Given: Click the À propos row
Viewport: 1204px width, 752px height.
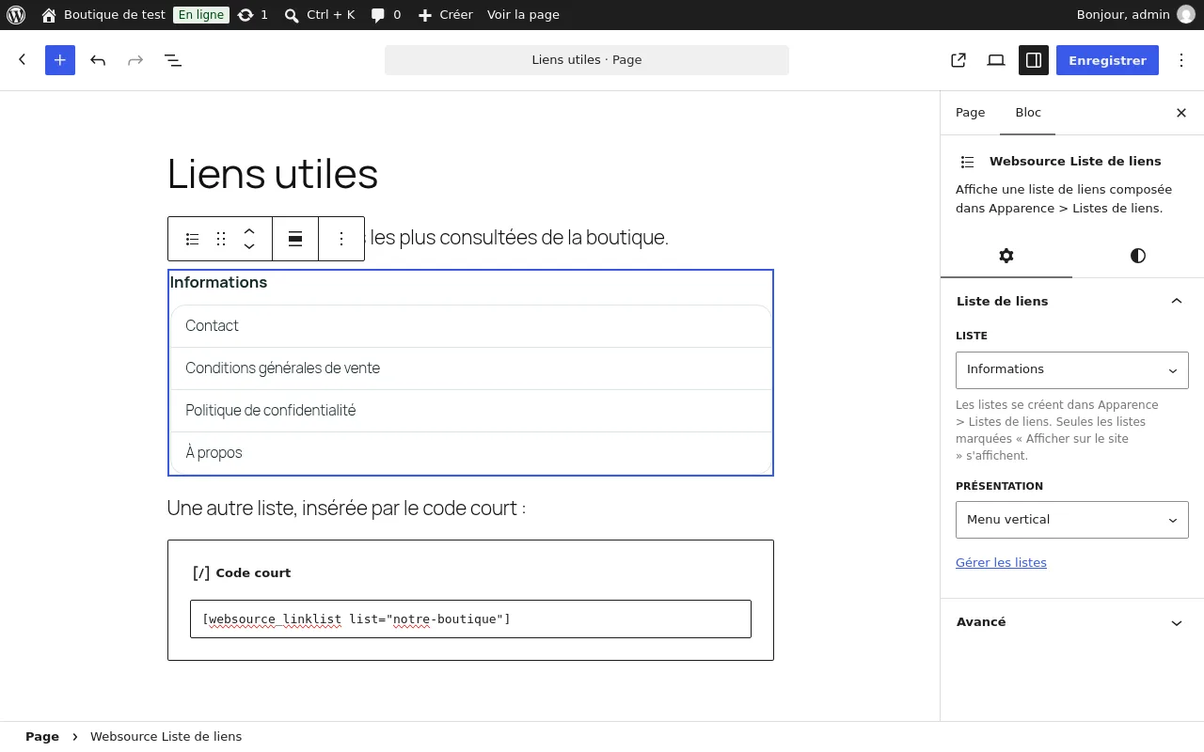Looking at the screenshot, I should coord(470,453).
